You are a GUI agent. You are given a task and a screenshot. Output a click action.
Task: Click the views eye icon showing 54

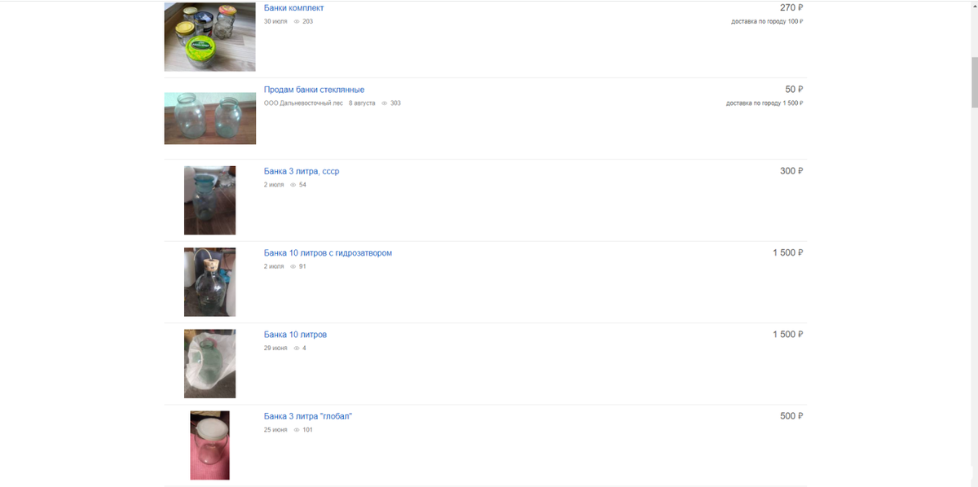[x=293, y=185]
